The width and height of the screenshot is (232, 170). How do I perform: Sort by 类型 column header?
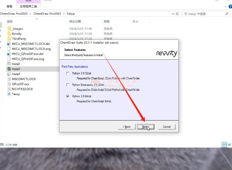pyautogui.click(x=106, y=22)
